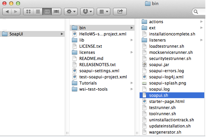
Task: Expand actions folder via its arrow
Action: pos(201,22)
